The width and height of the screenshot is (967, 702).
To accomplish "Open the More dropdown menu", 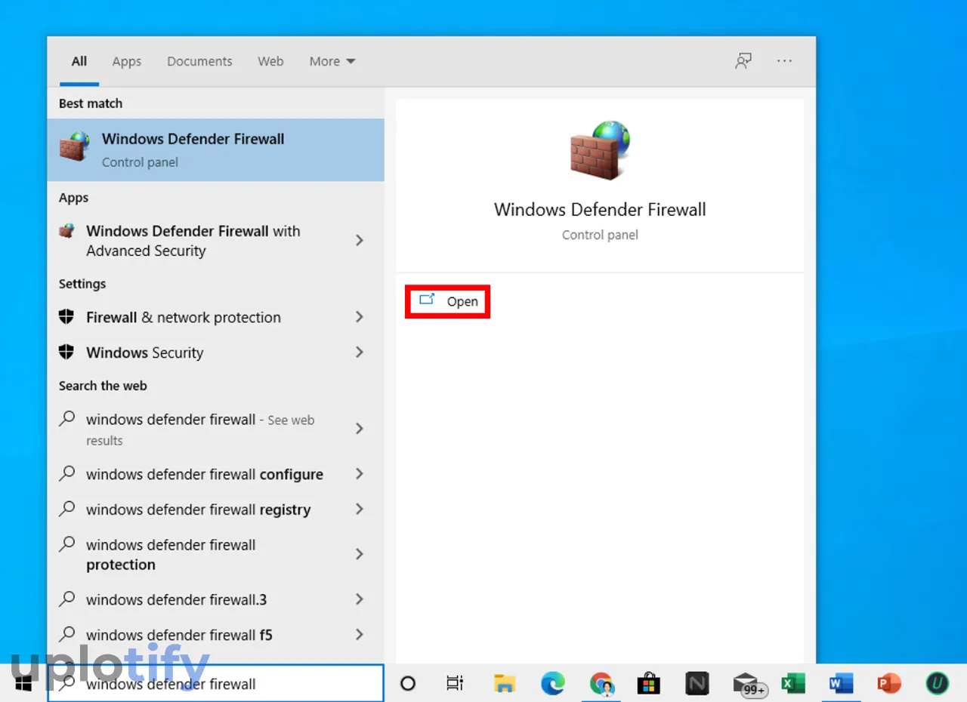I will point(332,61).
